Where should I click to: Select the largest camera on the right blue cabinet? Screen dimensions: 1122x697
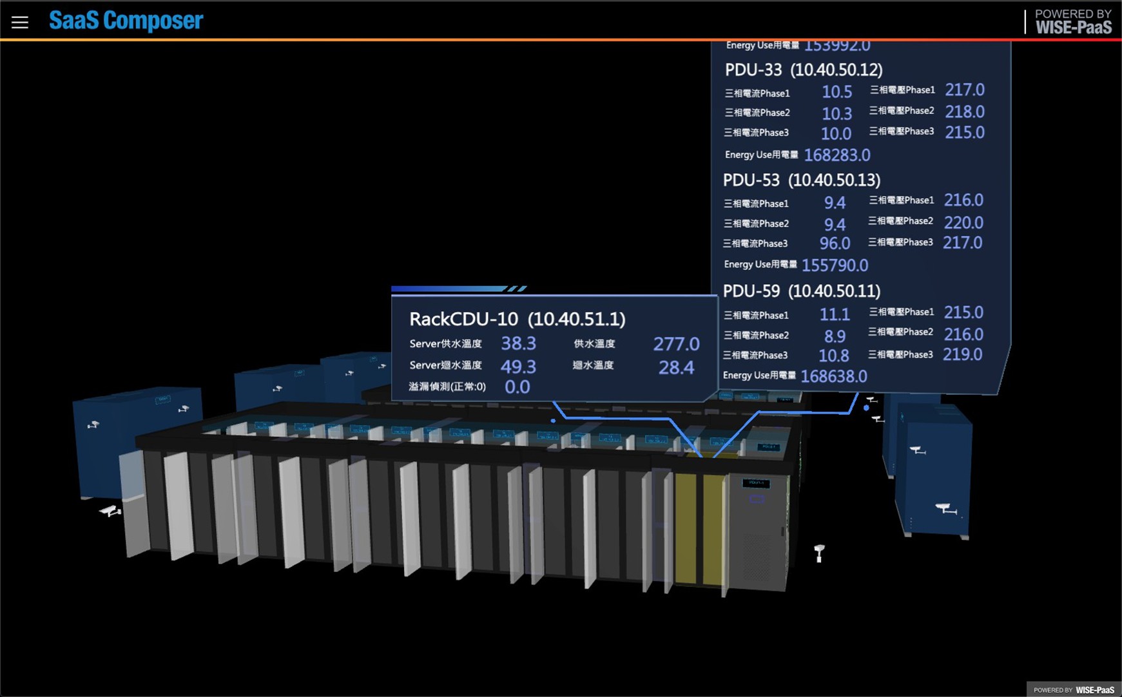(945, 509)
